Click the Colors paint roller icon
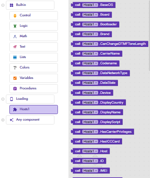This screenshot has height=178, width=150. [x=15, y=68]
